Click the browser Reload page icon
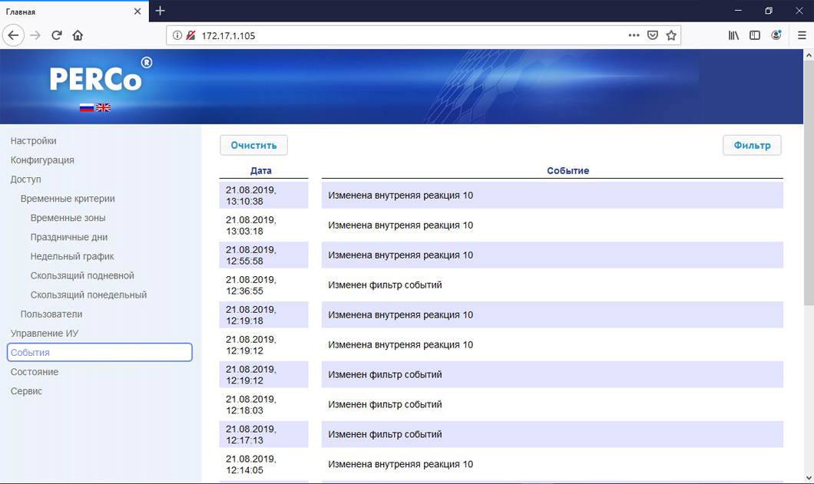 pos(56,35)
